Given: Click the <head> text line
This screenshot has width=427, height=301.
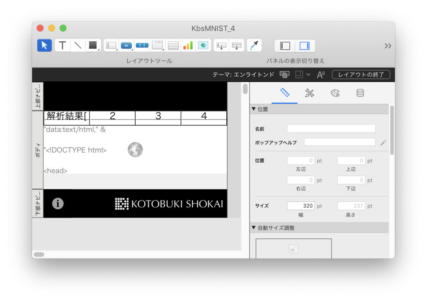Looking at the screenshot, I should click(x=55, y=171).
